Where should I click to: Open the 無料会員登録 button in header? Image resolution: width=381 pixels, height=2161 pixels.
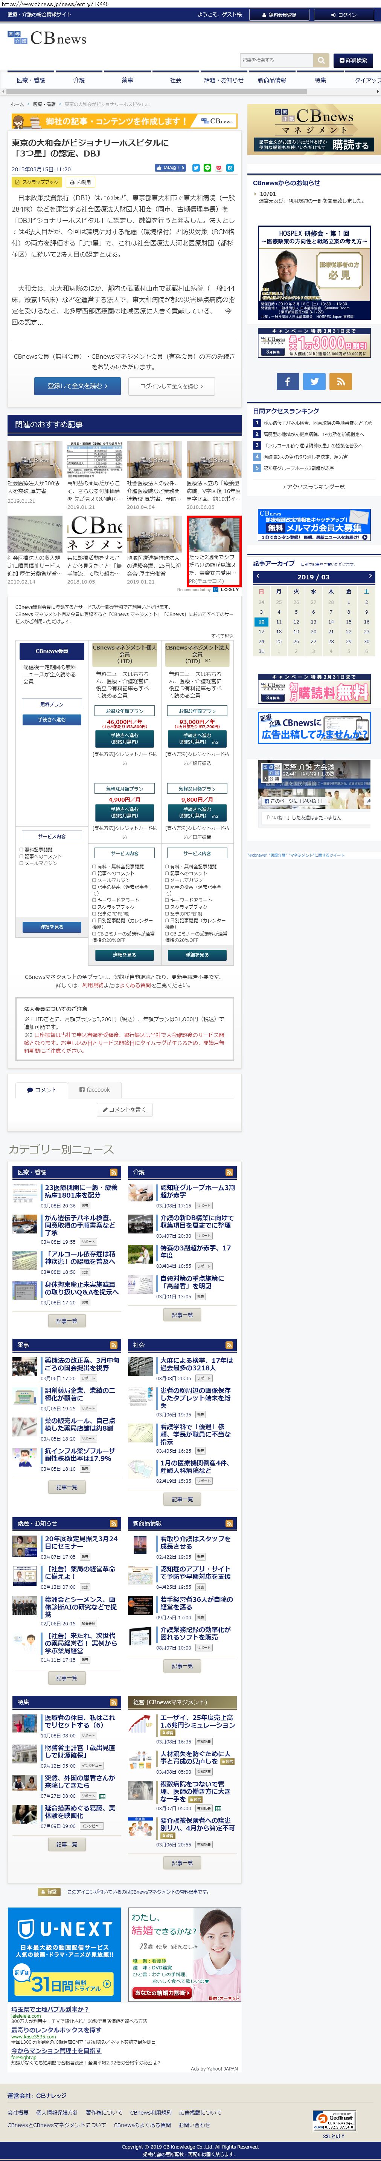(280, 14)
